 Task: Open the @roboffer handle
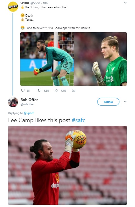pos(27,104)
